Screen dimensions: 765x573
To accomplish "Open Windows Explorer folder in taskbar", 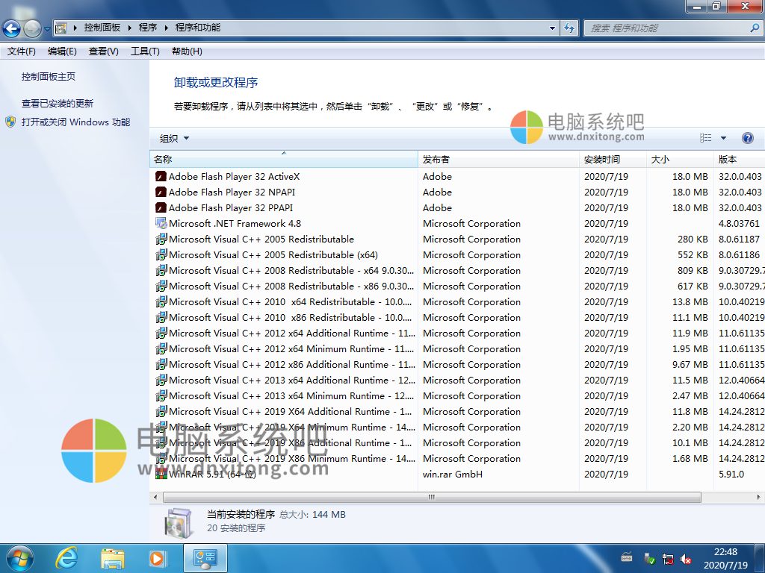I will [113, 557].
